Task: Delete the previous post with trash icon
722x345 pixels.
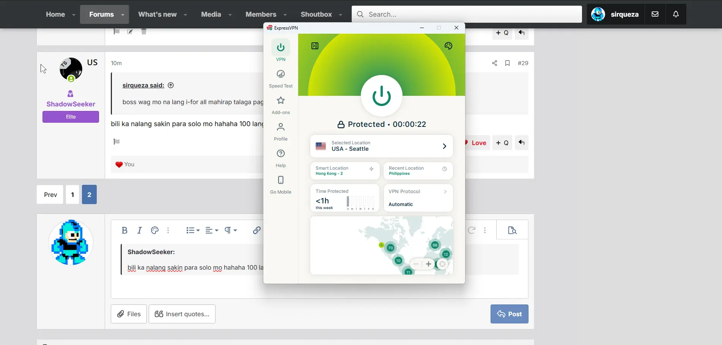Action: pyautogui.click(x=144, y=31)
